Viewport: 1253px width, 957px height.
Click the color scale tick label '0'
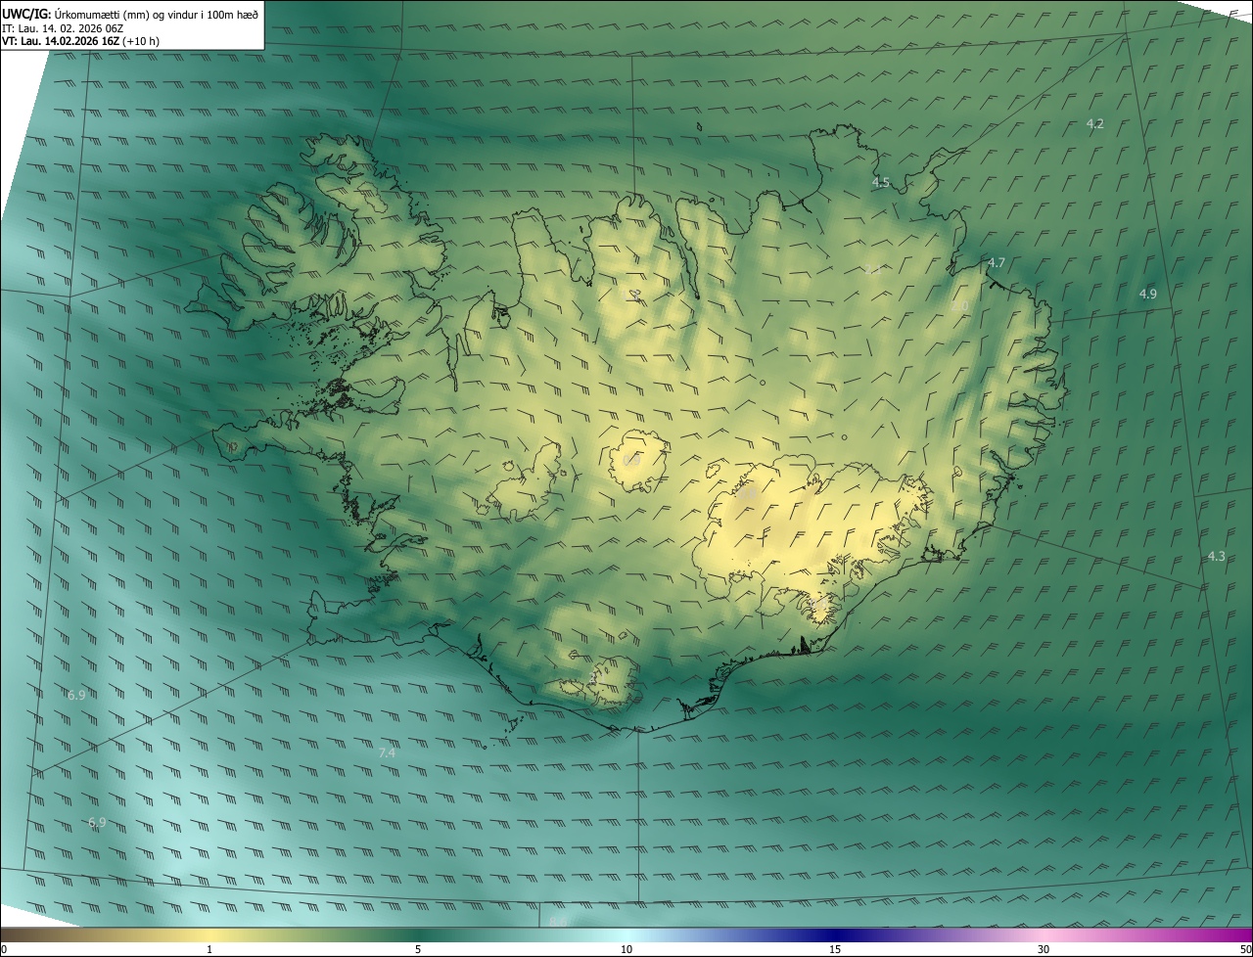[4, 949]
